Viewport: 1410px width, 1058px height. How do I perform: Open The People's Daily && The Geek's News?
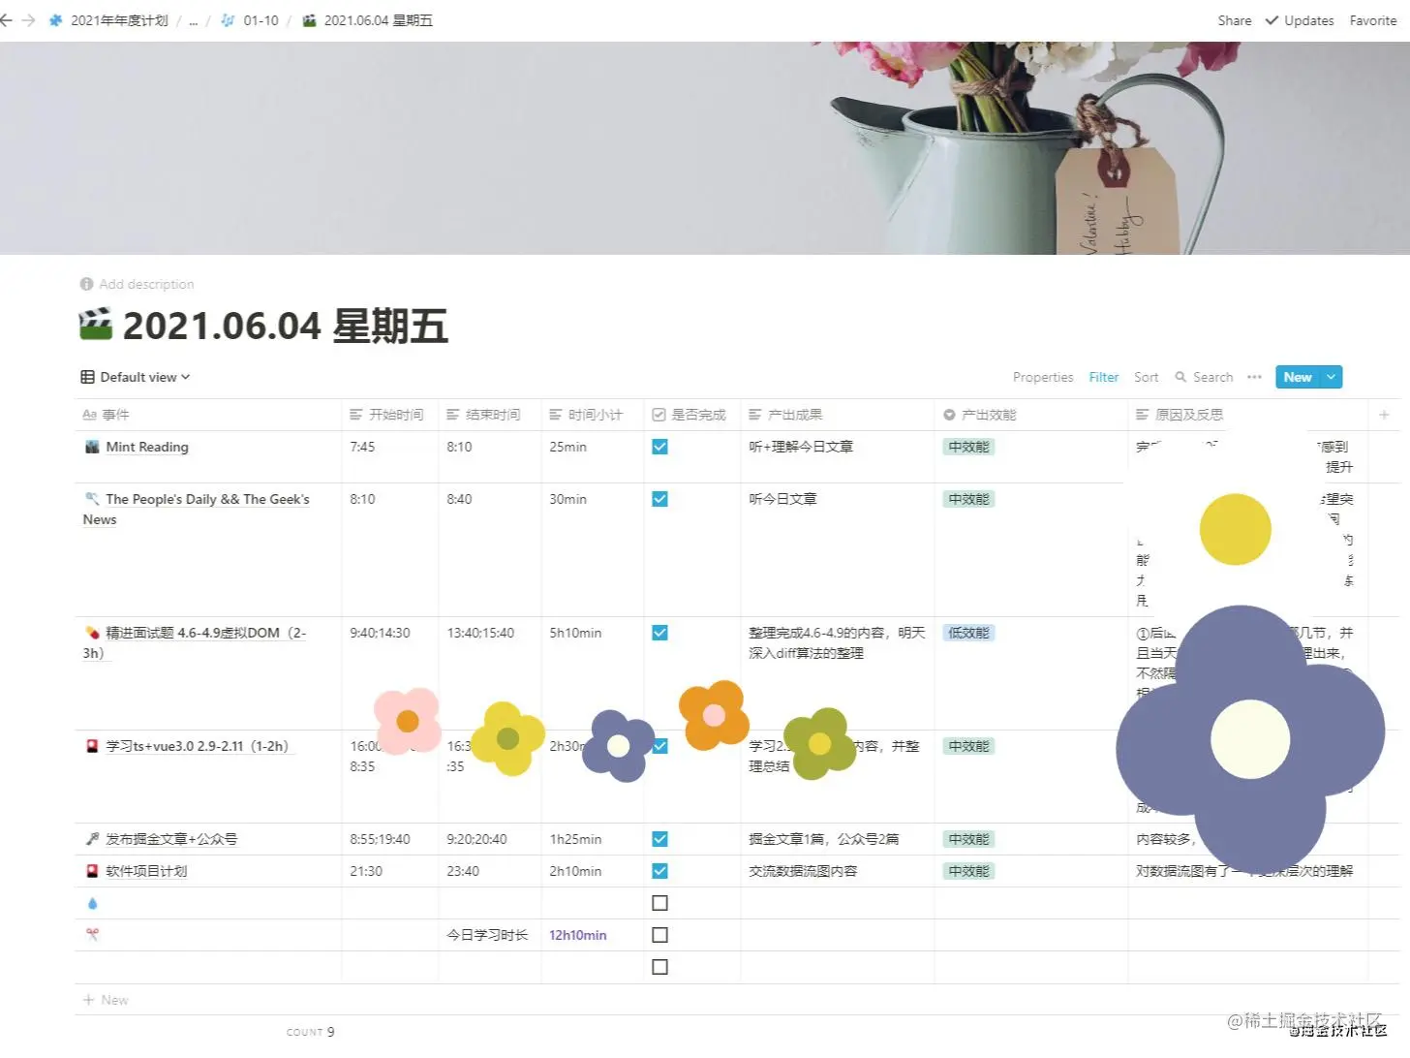tap(197, 509)
